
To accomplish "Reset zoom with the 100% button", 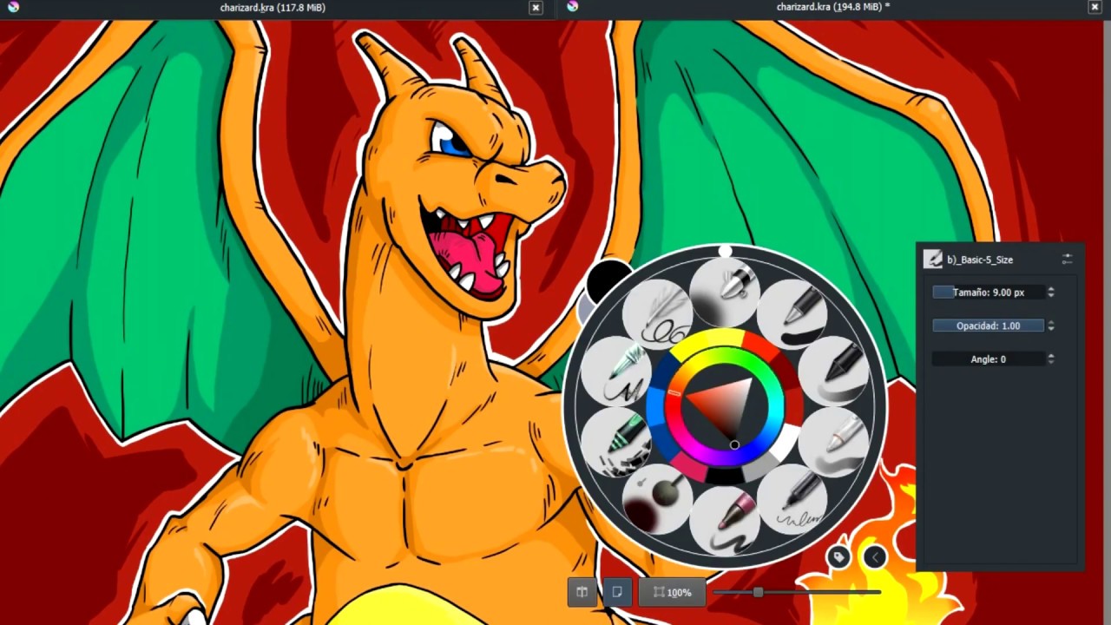I will click(x=673, y=592).
